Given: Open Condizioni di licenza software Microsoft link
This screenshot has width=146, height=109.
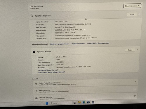Looking at the screenshot, I should coord(52,72).
